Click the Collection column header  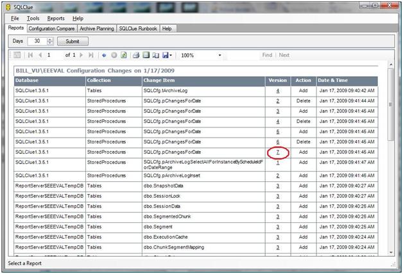click(114, 81)
